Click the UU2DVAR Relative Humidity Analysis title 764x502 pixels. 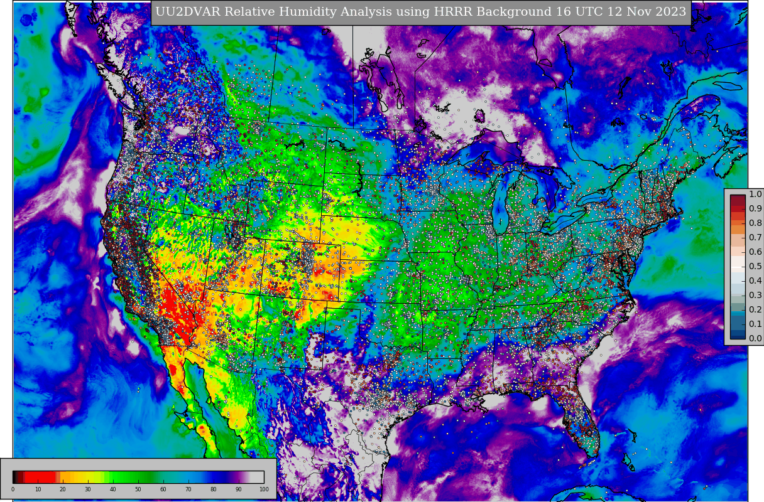tap(421, 12)
